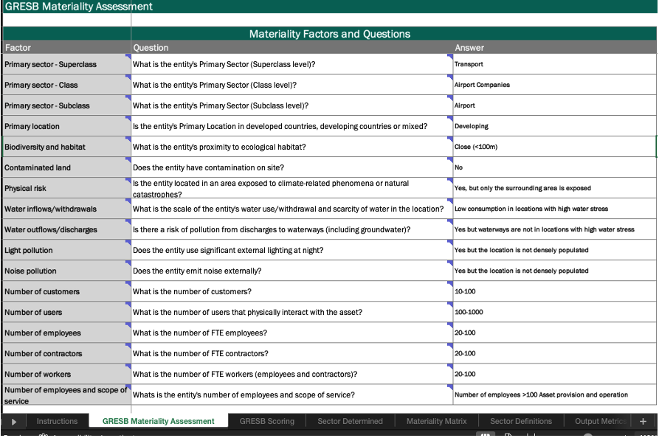Click the Water outflows/discharges answer cell
Viewport: 659px width, 438px height.
coord(555,229)
